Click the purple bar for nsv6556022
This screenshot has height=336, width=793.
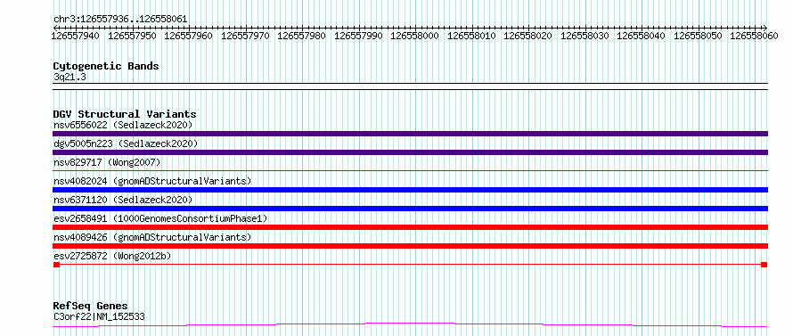point(410,134)
